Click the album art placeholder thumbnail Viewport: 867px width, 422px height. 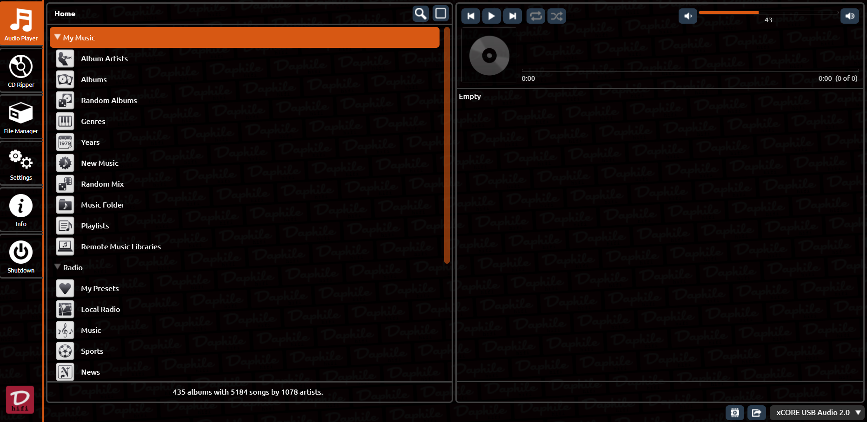[489, 56]
